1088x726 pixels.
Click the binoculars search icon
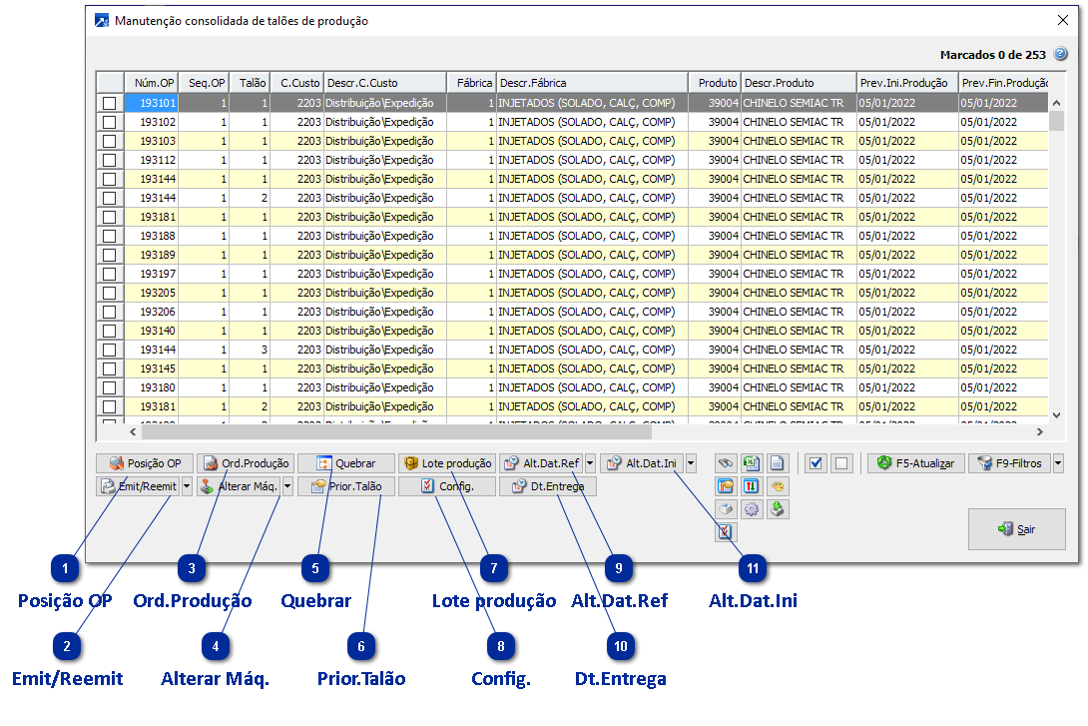click(726, 463)
